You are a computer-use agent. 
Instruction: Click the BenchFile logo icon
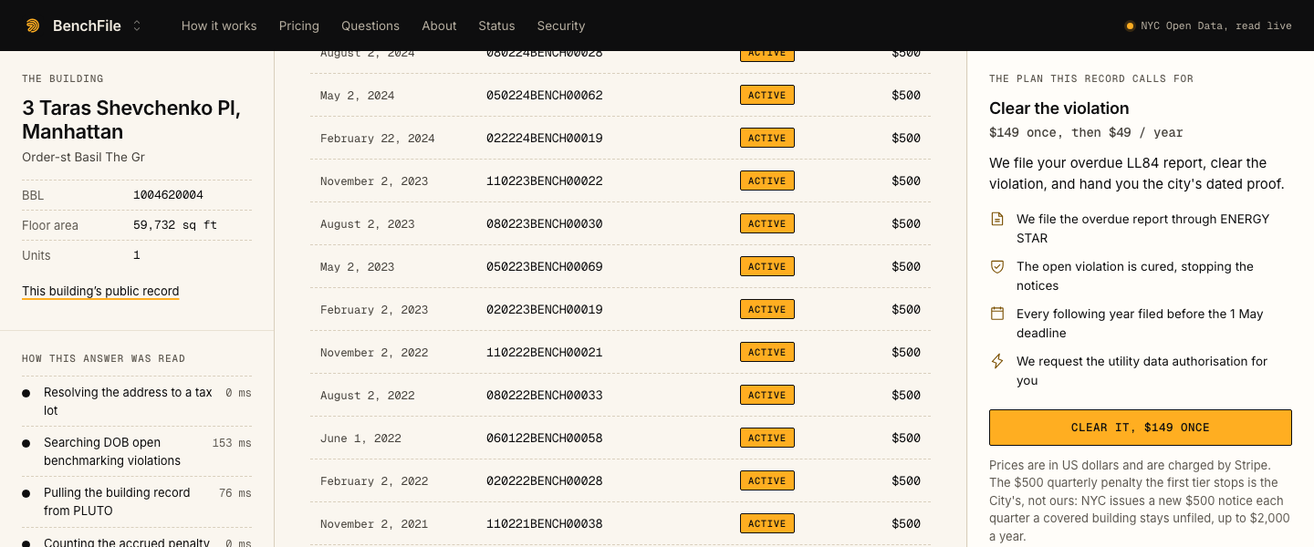[33, 26]
